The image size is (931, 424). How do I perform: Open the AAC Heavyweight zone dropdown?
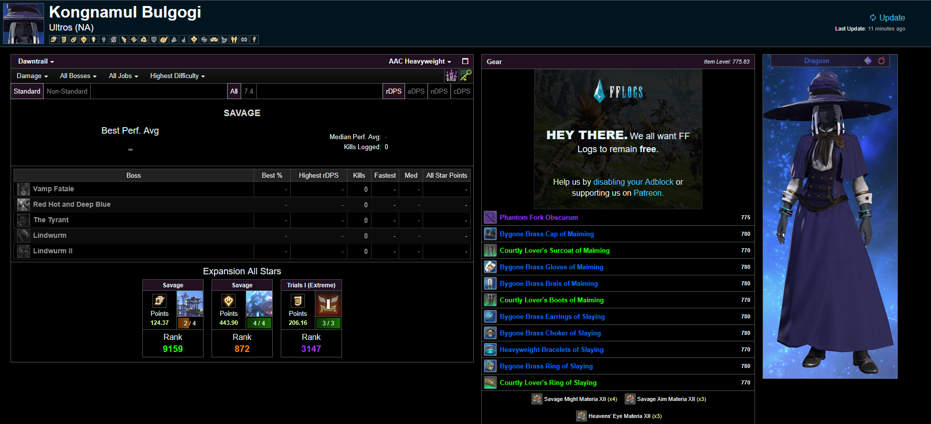coord(420,61)
